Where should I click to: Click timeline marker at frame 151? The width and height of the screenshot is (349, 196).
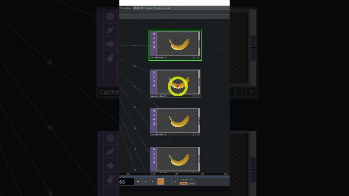(x=128, y=174)
